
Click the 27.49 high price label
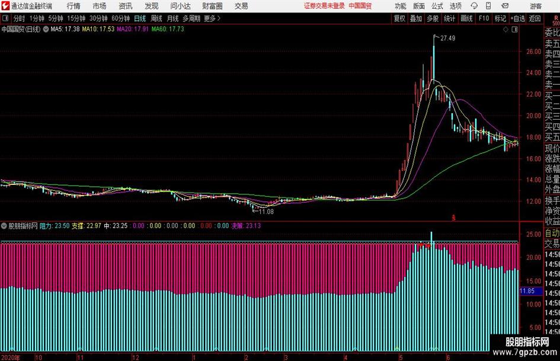pos(448,39)
